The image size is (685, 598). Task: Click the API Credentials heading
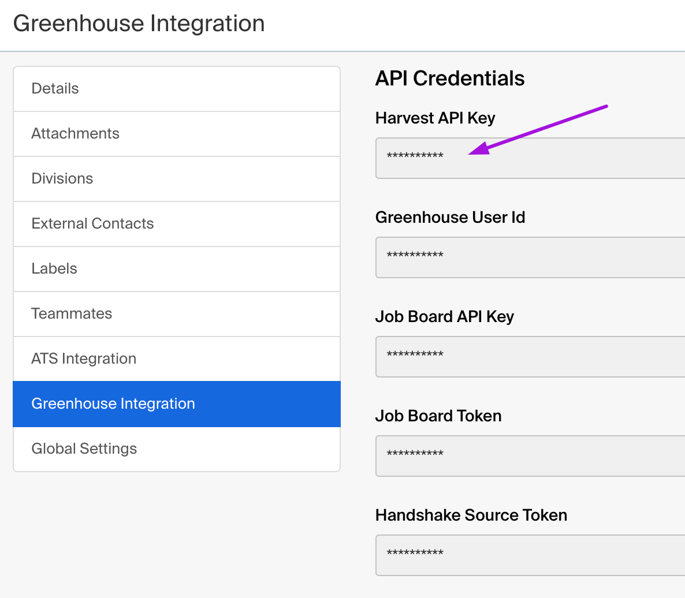click(449, 79)
